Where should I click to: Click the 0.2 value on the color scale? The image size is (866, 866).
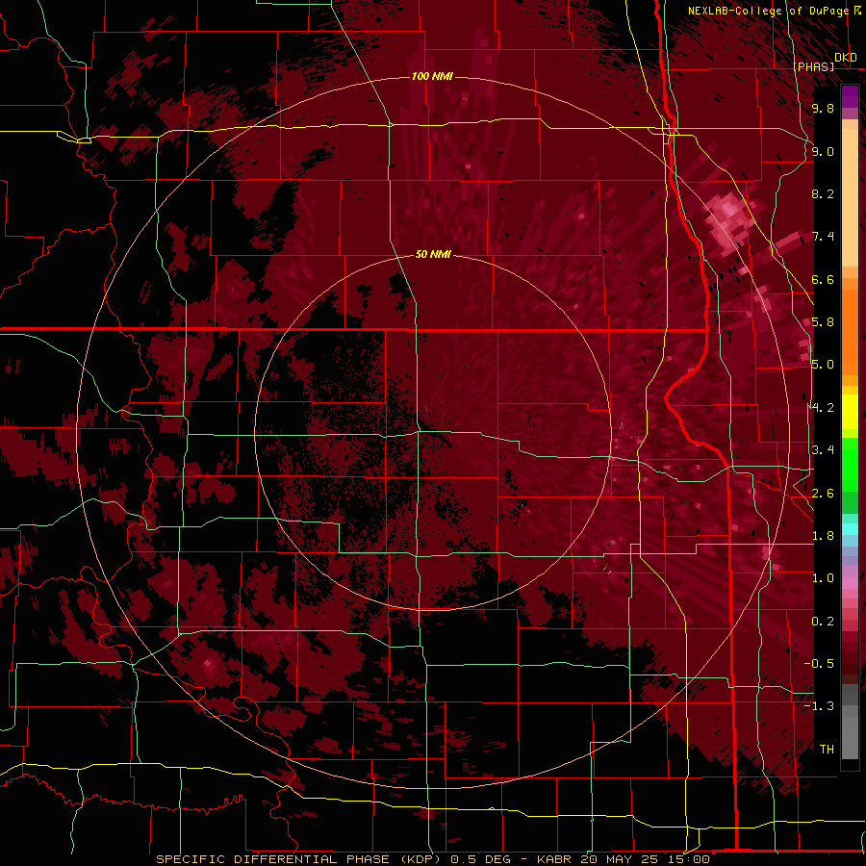coord(823,622)
